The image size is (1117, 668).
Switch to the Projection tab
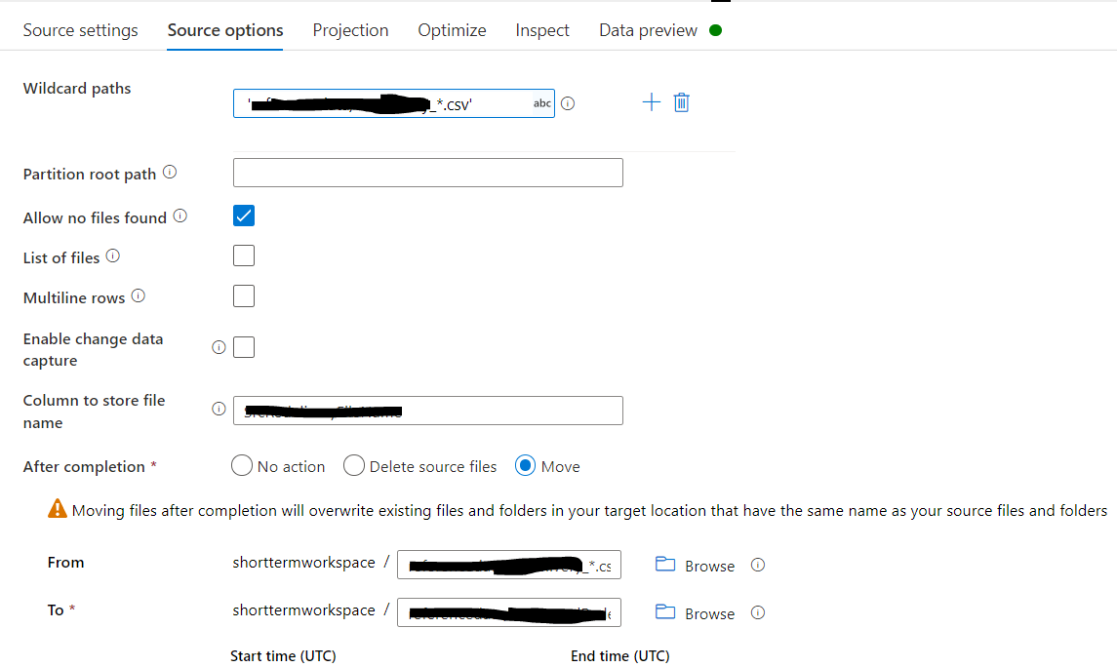[350, 30]
